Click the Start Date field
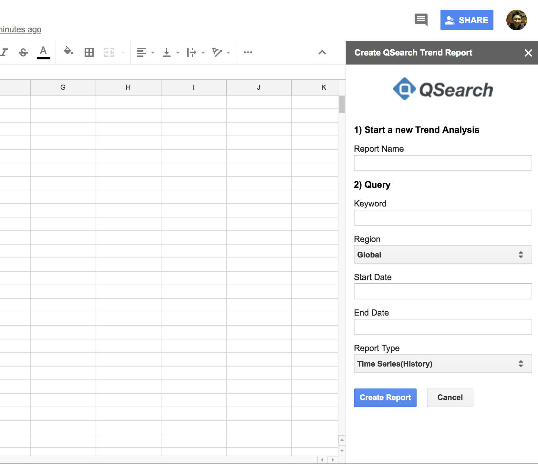Image resolution: width=538 pixels, height=464 pixels. click(443, 291)
